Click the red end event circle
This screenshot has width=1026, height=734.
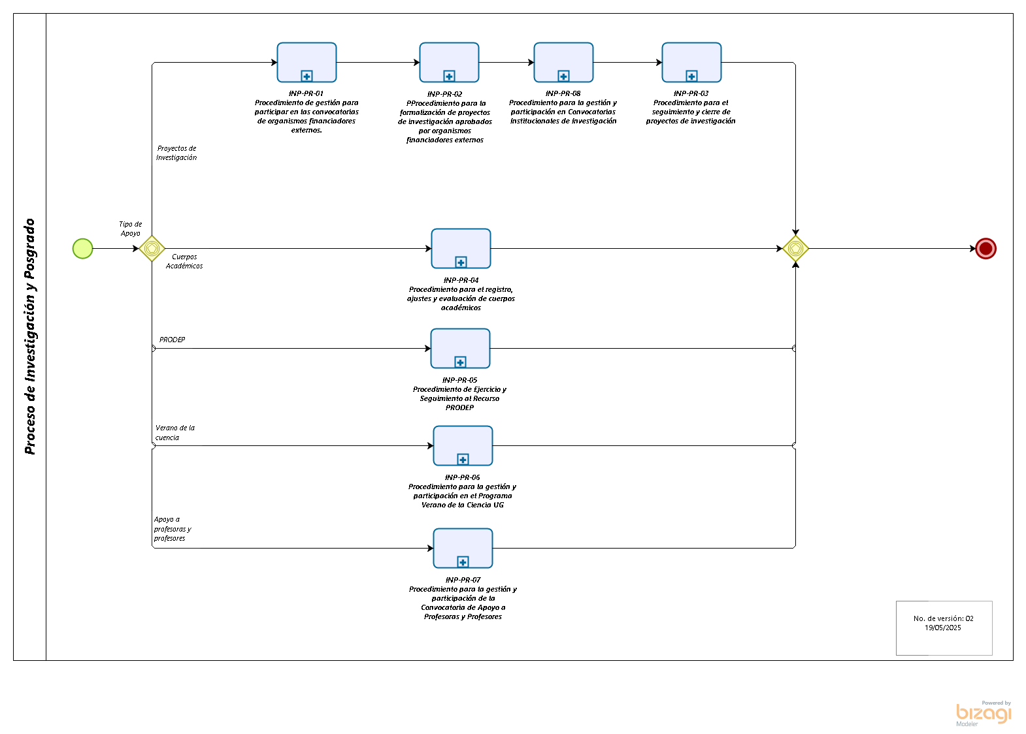985,249
